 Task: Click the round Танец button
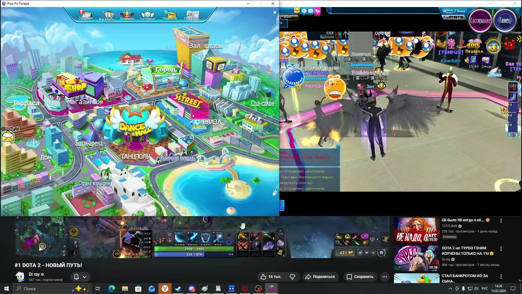click(505, 21)
